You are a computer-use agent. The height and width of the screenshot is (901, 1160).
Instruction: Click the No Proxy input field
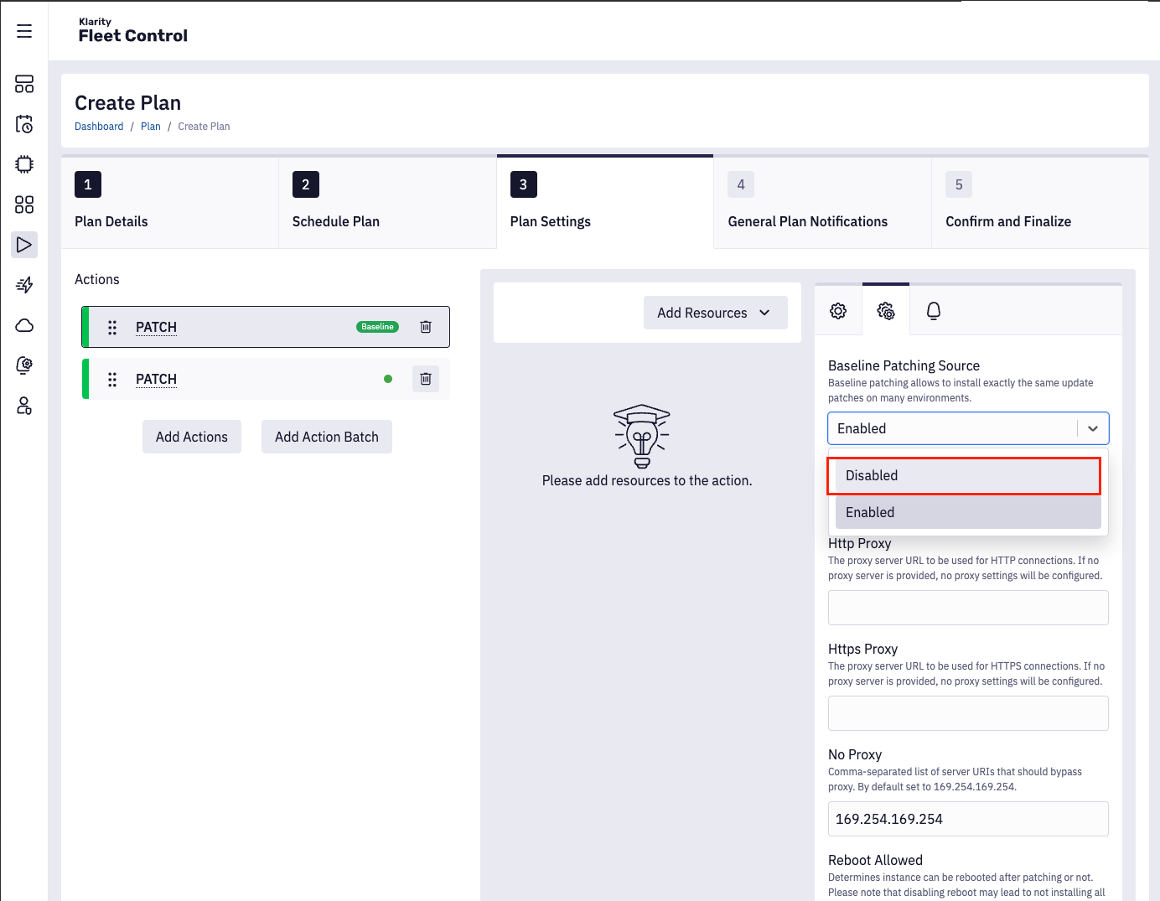[x=967, y=819]
